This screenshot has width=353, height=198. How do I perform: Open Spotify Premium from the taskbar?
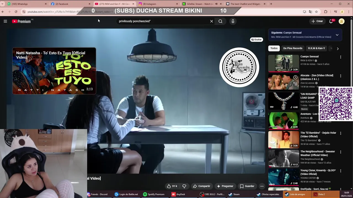point(154,194)
